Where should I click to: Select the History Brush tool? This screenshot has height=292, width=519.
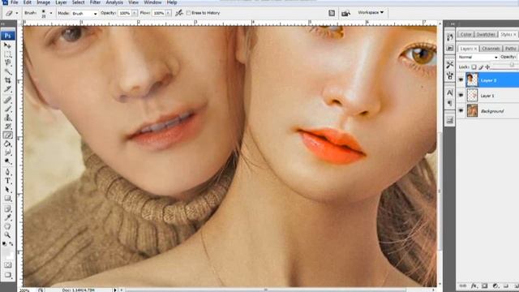pyautogui.click(x=7, y=127)
